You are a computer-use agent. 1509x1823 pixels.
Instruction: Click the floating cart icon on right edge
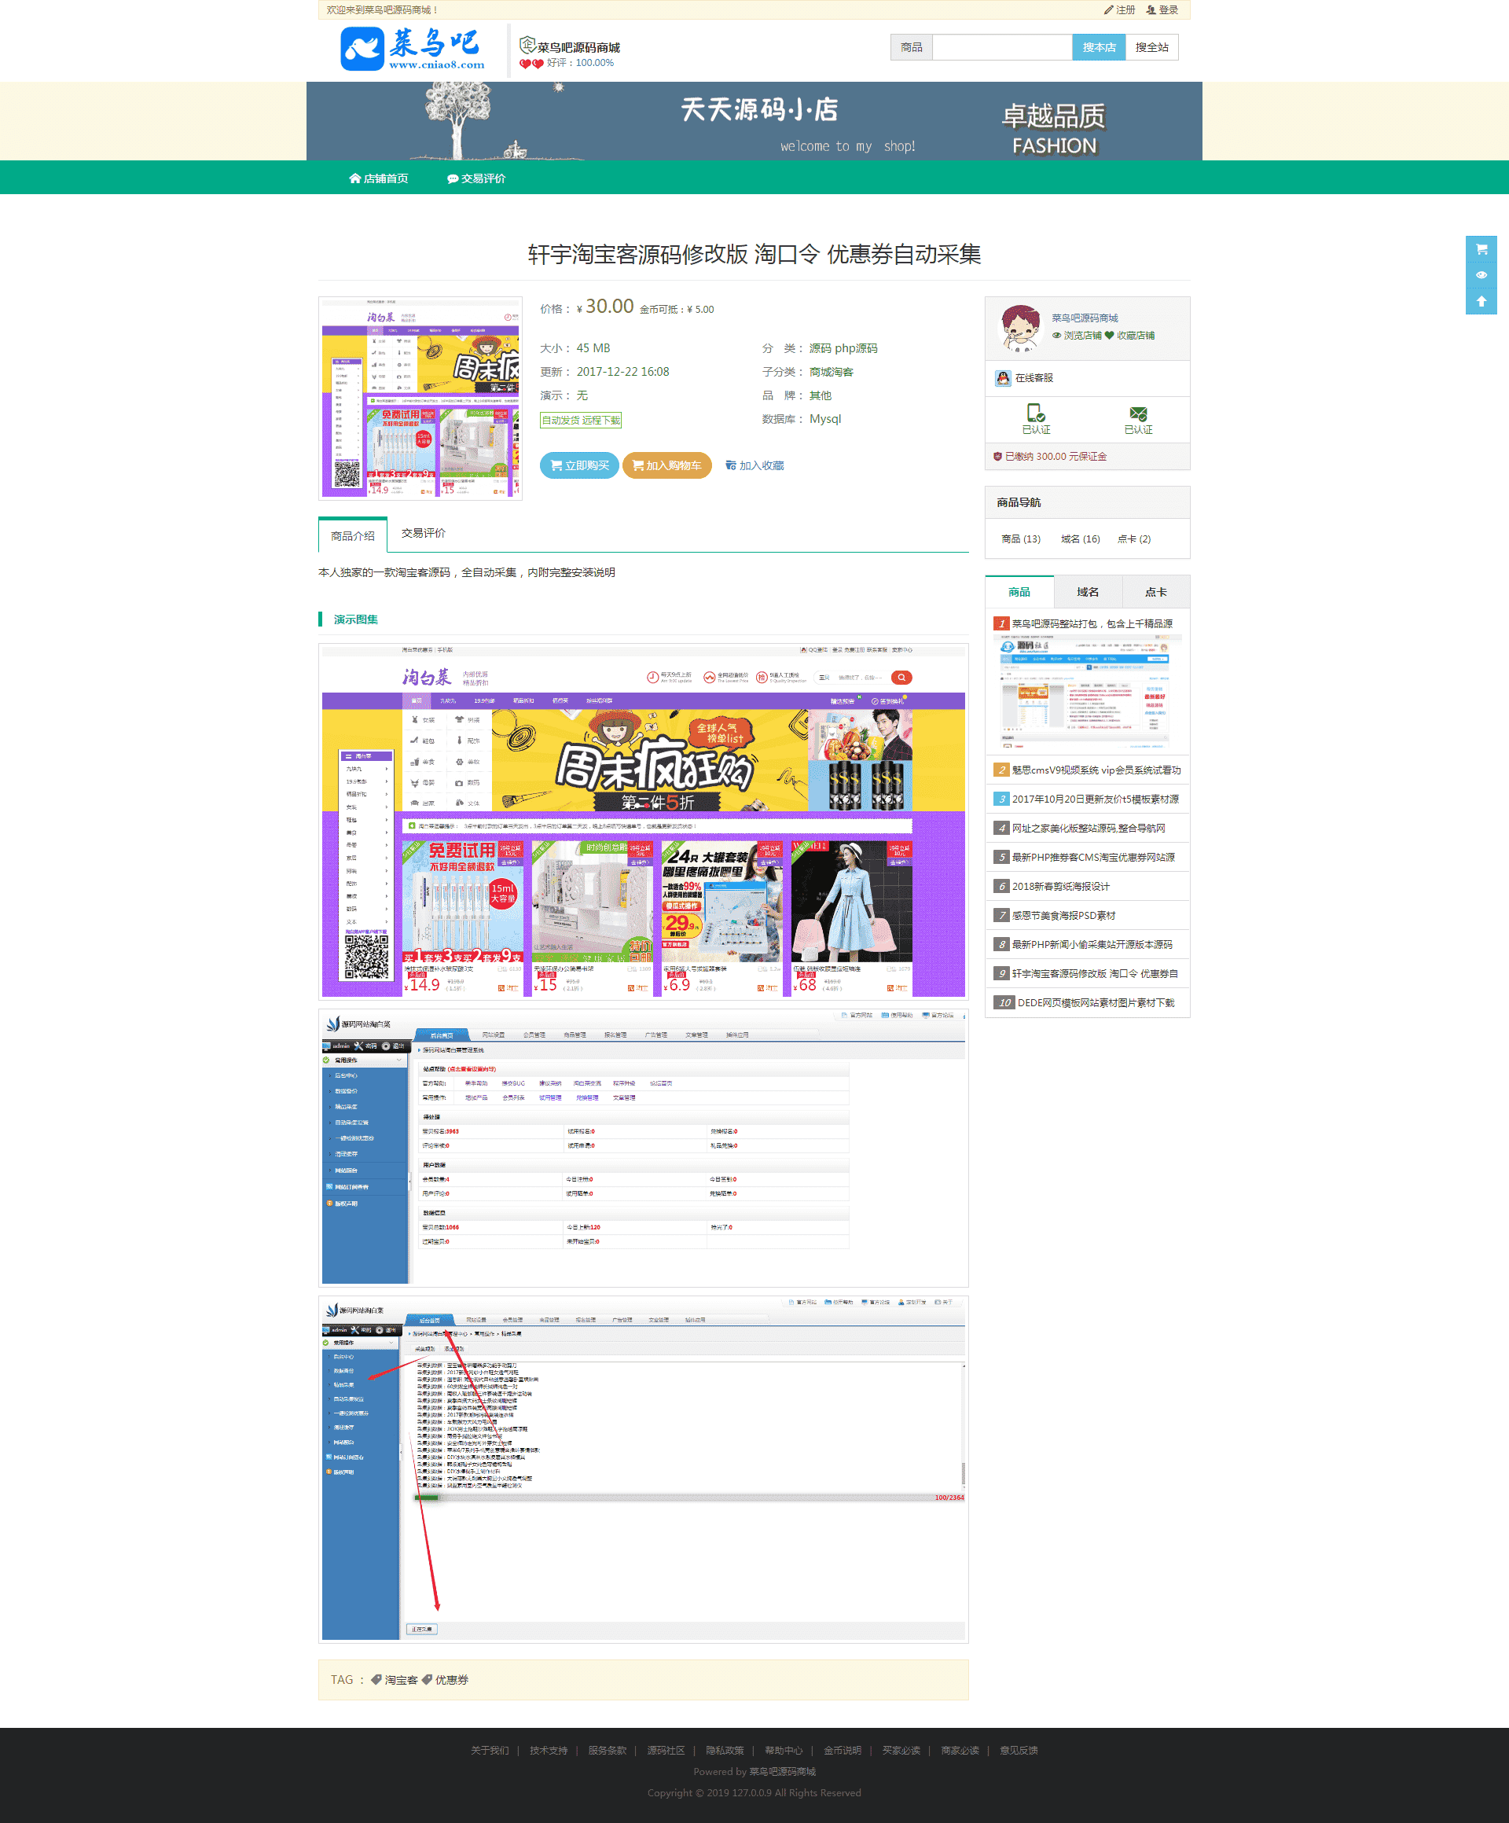[x=1481, y=249]
